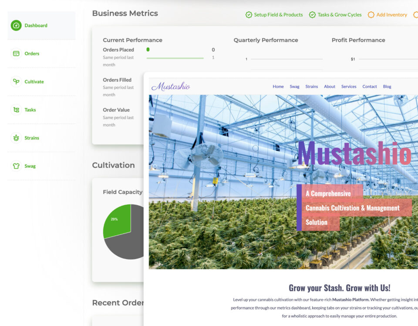
Task: Check the Add Inventory step circle
Action: pyautogui.click(x=371, y=15)
